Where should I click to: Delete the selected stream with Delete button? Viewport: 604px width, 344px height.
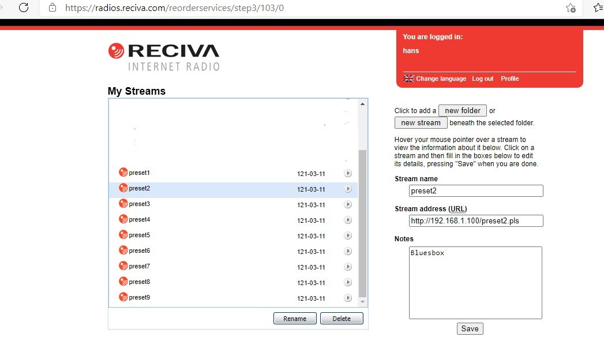(342, 319)
